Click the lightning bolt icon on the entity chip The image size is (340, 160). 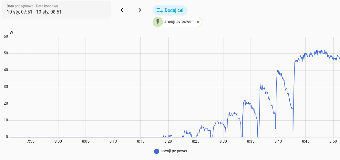(x=158, y=22)
